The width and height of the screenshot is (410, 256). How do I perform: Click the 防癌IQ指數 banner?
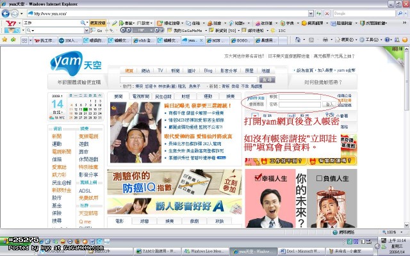point(174,182)
